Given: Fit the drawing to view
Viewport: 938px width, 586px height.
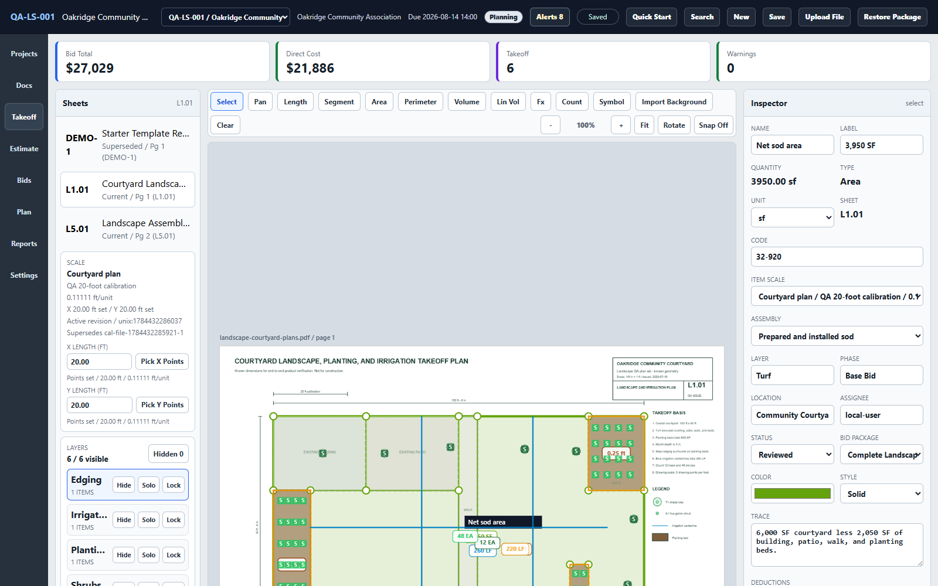Looking at the screenshot, I should coord(644,125).
